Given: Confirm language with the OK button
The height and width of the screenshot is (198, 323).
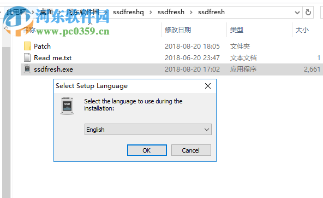Looking at the screenshot, I should (x=147, y=150).
